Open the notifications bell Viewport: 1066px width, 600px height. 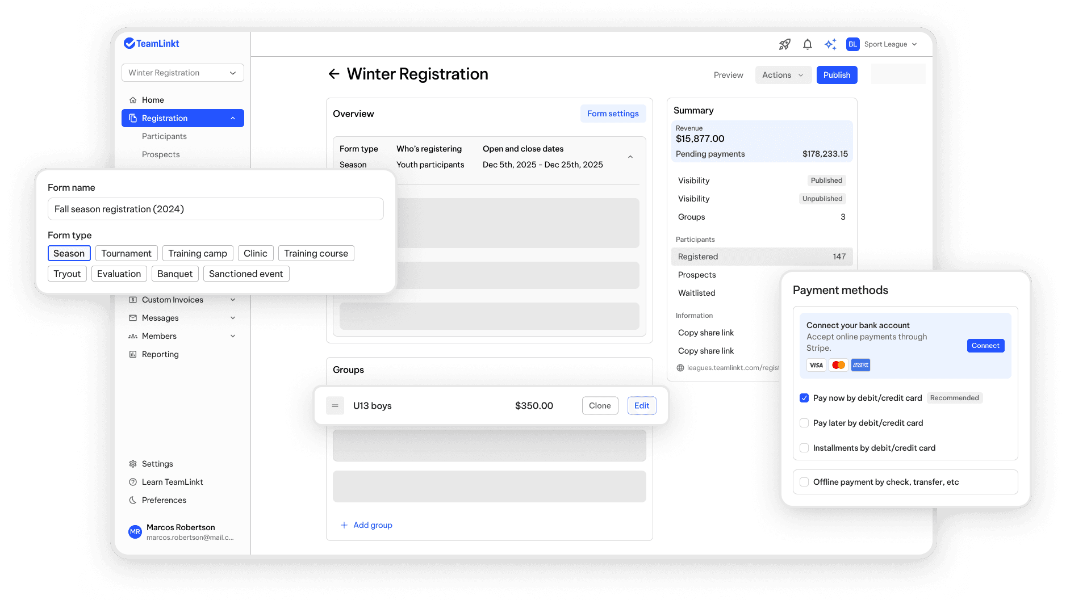tap(807, 44)
